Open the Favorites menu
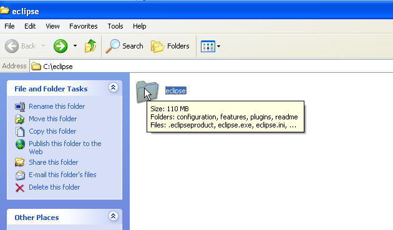Image resolution: width=393 pixels, height=230 pixels. coord(84,26)
